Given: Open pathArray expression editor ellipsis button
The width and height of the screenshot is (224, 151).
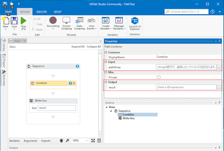Looking at the screenshot, I should (x=219, y=67).
